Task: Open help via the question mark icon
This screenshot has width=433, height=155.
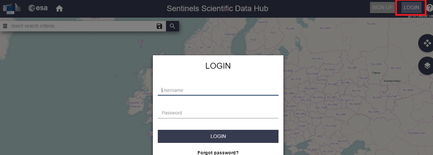Action: coord(429,8)
